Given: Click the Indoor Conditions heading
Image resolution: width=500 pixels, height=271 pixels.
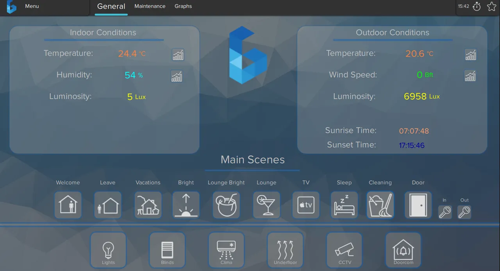Looking at the screenshot, I should click(x=103, y=33).
